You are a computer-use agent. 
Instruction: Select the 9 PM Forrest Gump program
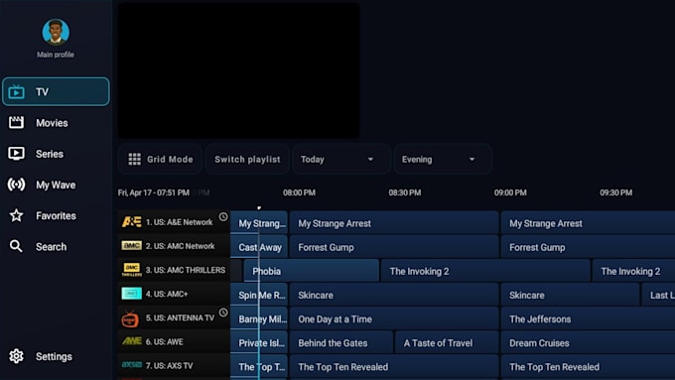point(588,247)
